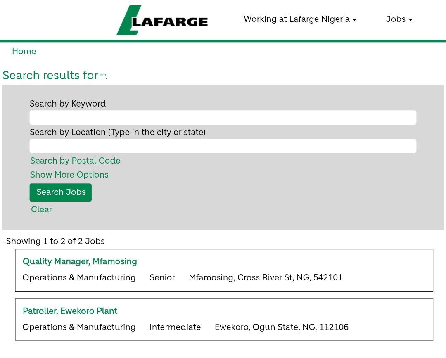Open Search by Postal Code link
Image resolution: width=446 pixels, height=358 pixels.
[75, 161]
